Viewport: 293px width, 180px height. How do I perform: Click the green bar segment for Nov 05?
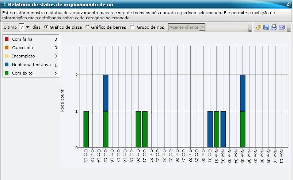point(243,129)
